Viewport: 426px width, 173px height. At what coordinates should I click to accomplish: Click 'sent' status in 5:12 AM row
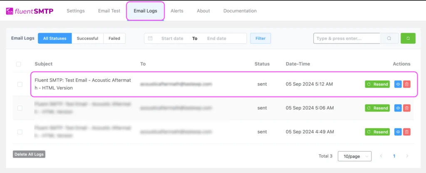(262, 84)
